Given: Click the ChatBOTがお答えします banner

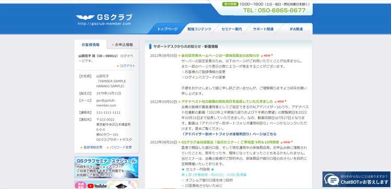Looking at the screenshot, I should (x=357, y=179).
